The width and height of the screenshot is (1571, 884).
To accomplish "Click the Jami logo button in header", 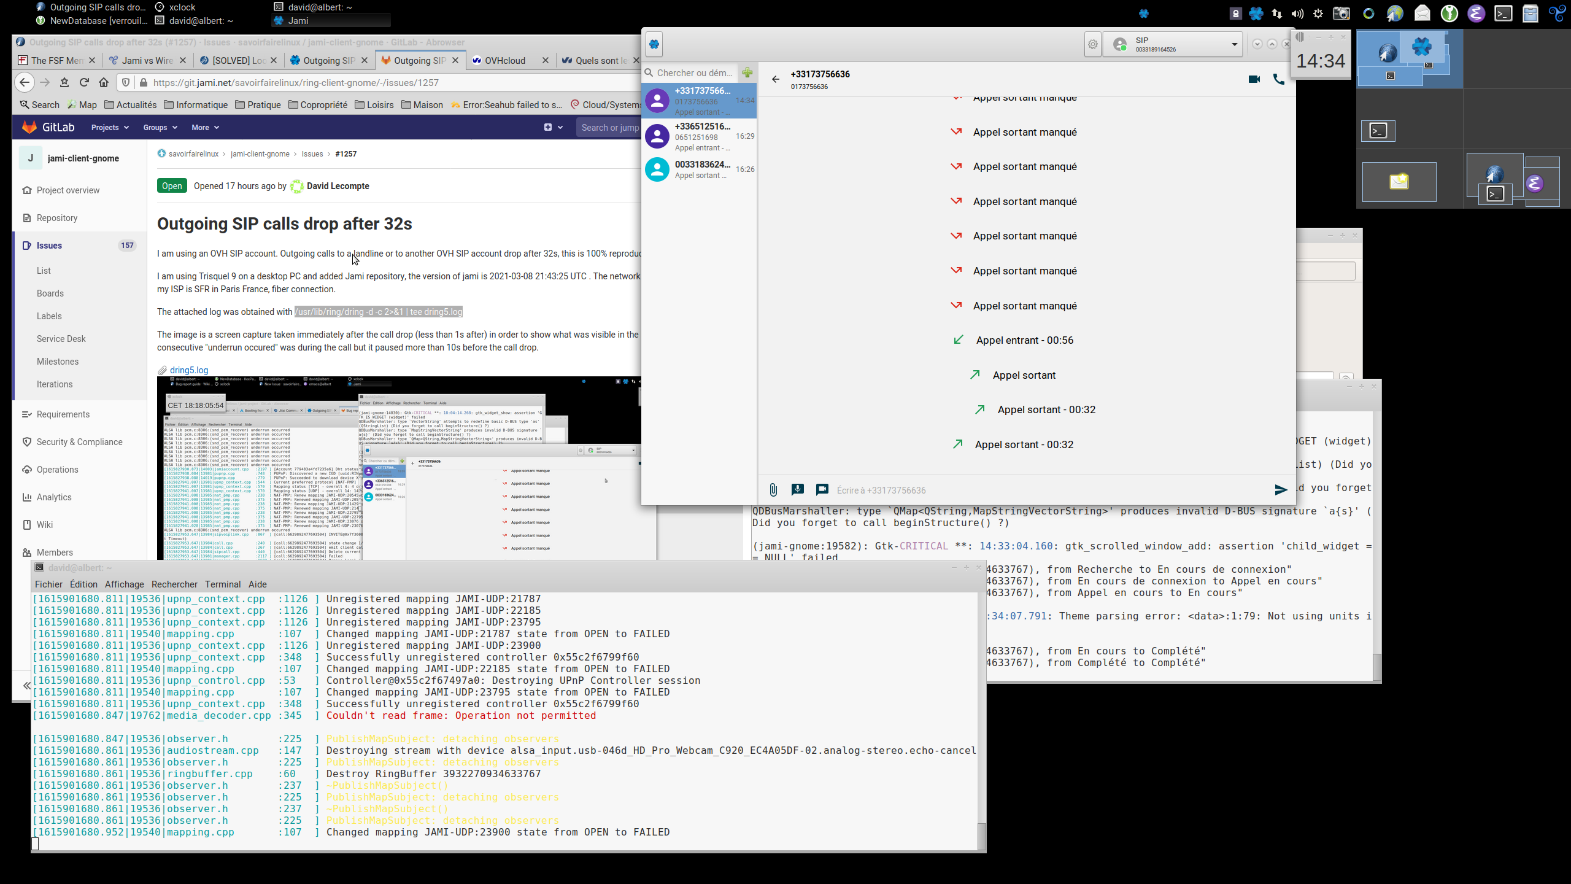I will point(654,44).
